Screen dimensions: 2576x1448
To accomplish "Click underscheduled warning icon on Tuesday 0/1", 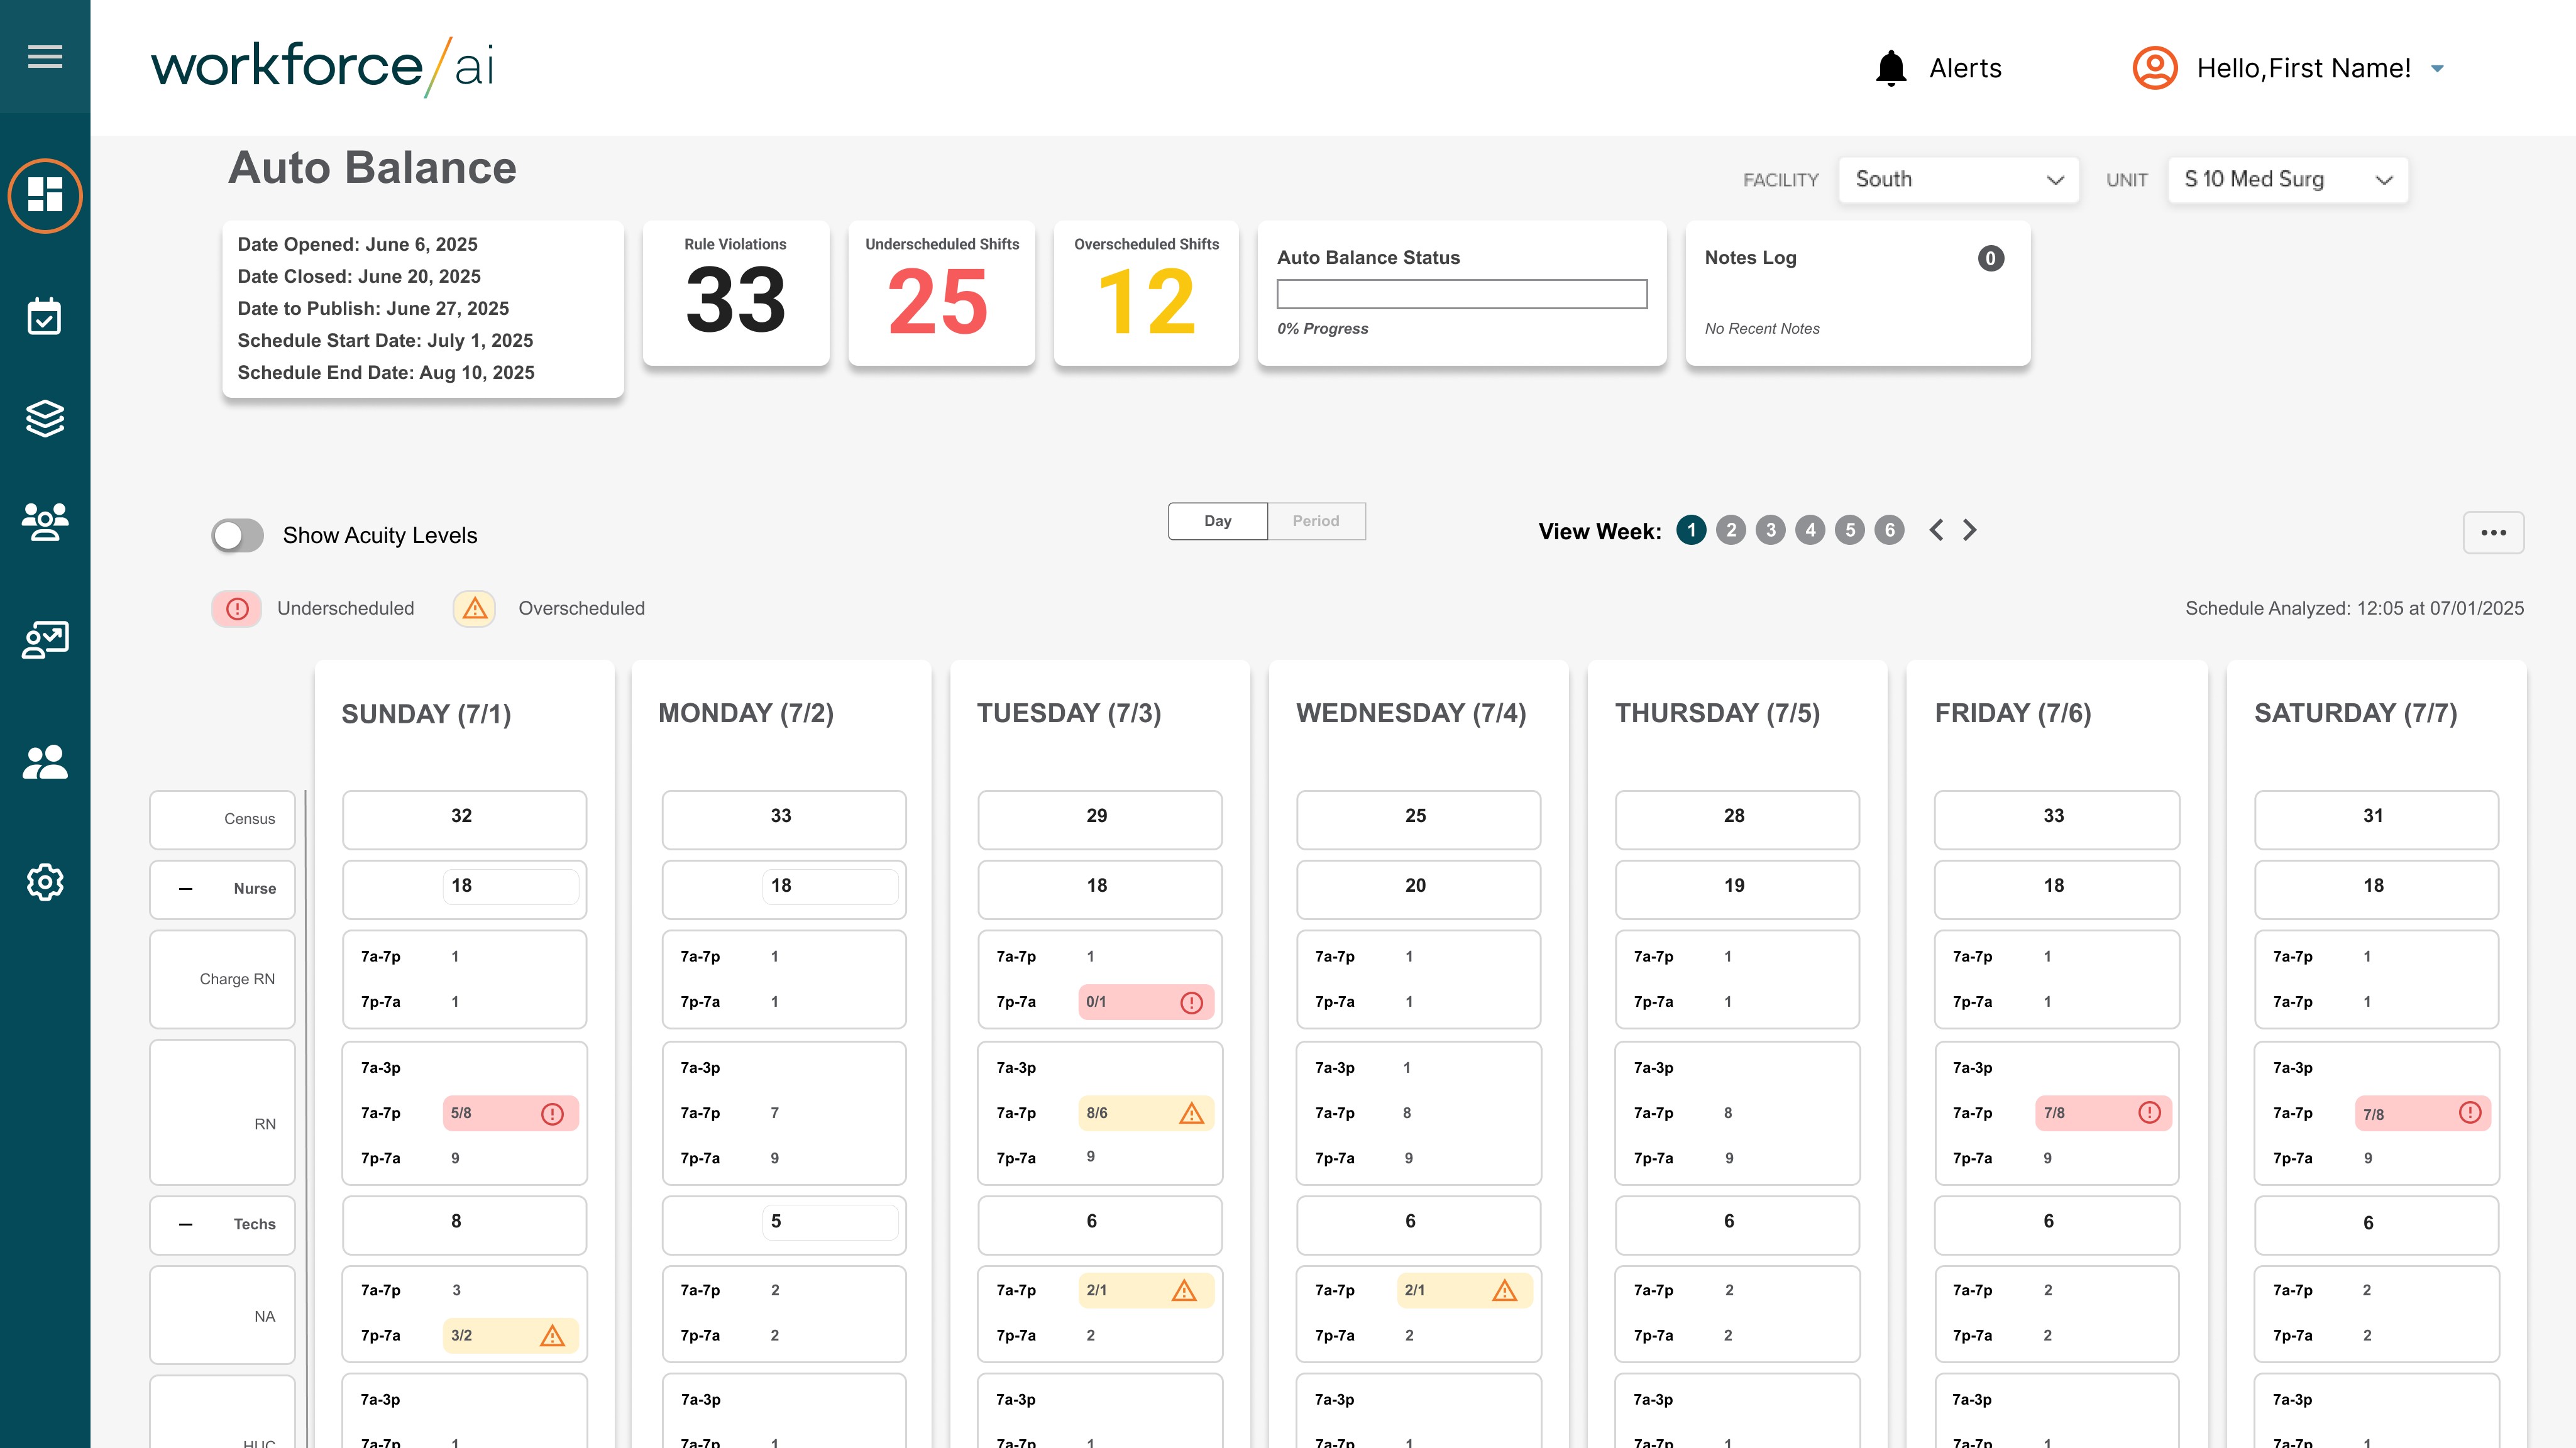I will (x=1191, y=1002).
